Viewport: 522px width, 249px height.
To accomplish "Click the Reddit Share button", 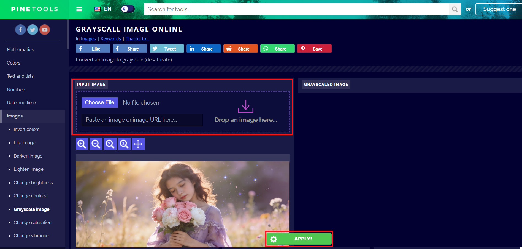I will (240, 49).
